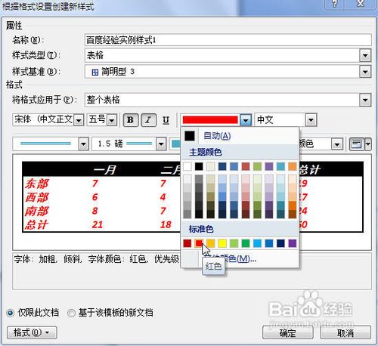Pick the olive green theme color in top row
378x346 pixels.
[257, 166]
